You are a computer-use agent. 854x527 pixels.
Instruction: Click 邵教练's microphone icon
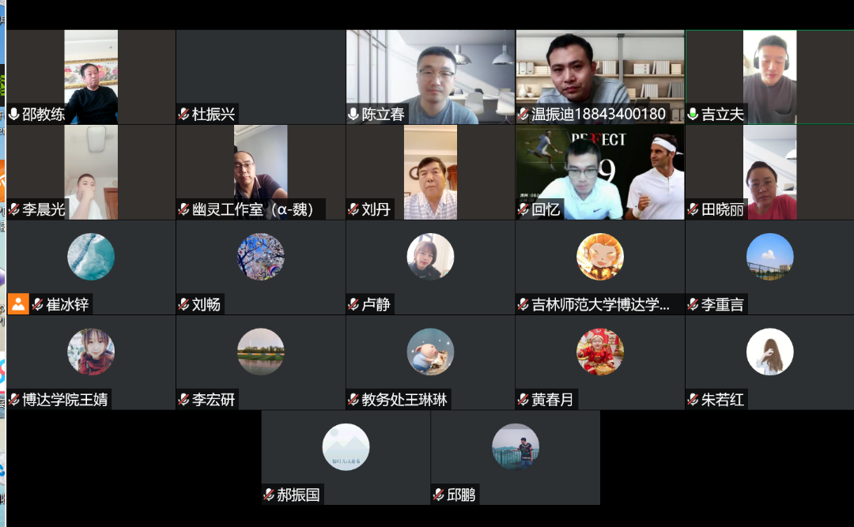[x=14, y=114]
